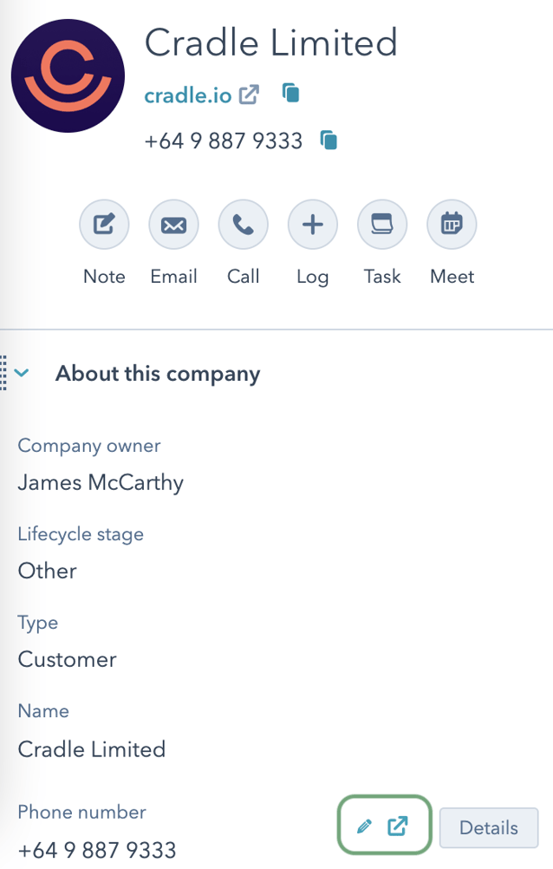The image size is (553, 869).
Task: Grab the dotted drag handle beside the section
Action: coord(5,371)
